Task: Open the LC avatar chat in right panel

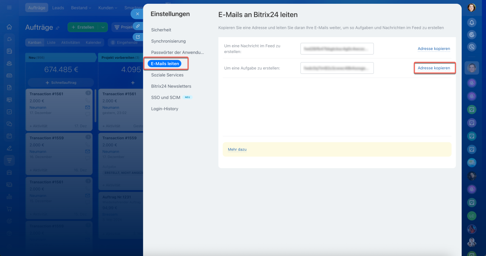Action: (x=472, y=215)
